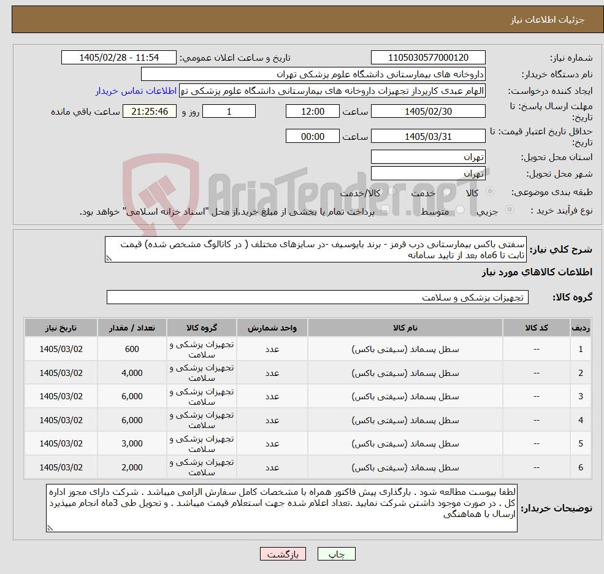Click the need number field 1105030577000120
Screen dimensions: 604x574
428,58
